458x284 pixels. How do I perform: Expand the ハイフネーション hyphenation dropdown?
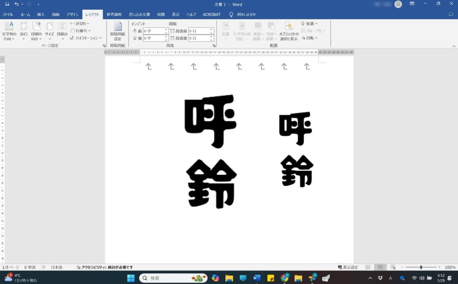point(86,38)
